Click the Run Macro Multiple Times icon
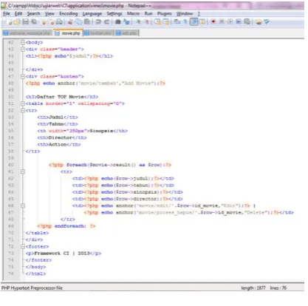The width and height of the screenshot is (308, 306). [239, 22]
